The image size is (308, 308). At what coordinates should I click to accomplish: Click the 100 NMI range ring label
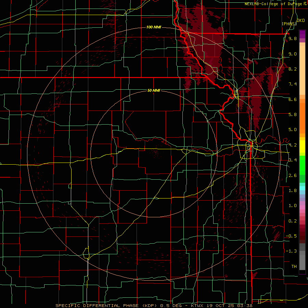pos(154,27)
